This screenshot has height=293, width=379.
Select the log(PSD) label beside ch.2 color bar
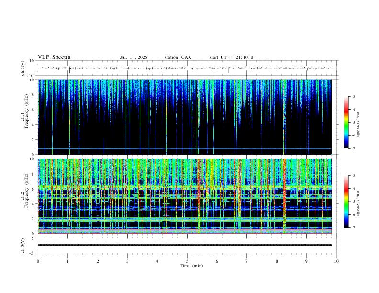(x=358, y=203)
